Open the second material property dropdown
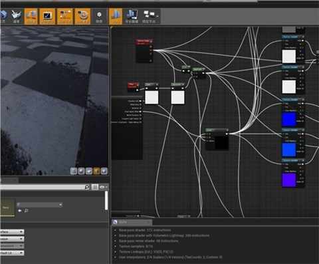 (x=12, y=239)
